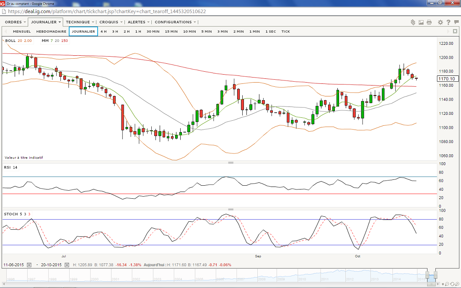The image size is (461, 288).
Task: Select the 15 MIN timeframe
Action: coord(171,31)
